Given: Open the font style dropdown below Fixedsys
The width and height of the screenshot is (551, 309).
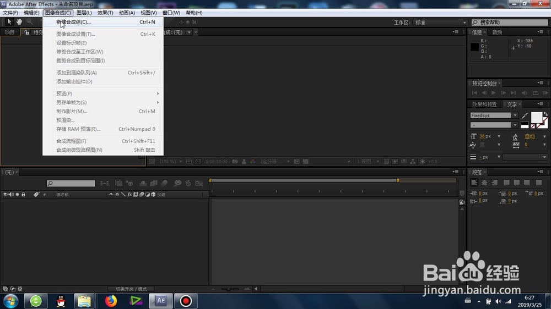Looking at the screenshot, I should 515,125.
